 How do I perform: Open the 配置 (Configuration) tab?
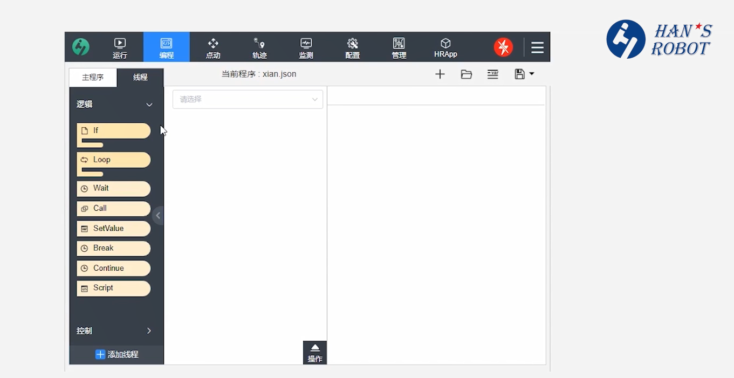click(352, 47)
